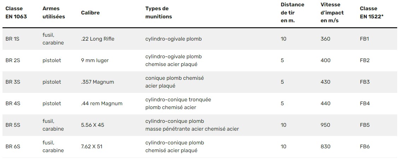Select the 830 impact velocity value

pyautogui.click(x=325, y=147)
